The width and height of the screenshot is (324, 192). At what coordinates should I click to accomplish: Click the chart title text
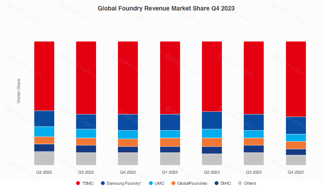point(166,8)
